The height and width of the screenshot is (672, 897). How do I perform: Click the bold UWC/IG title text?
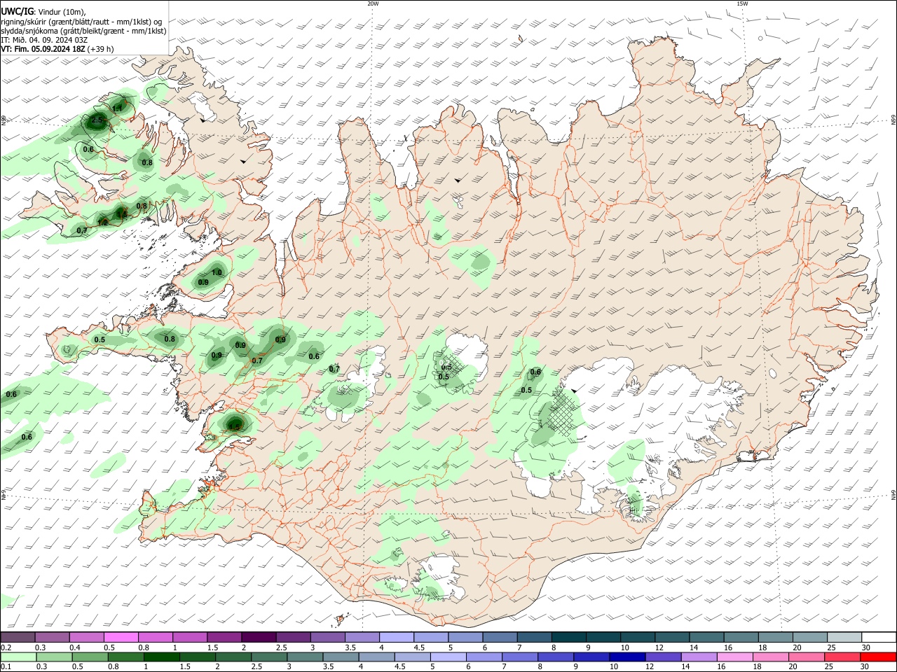tap(16, 12)
